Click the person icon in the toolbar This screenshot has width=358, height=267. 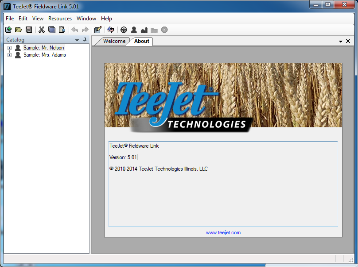click(134, 30)
